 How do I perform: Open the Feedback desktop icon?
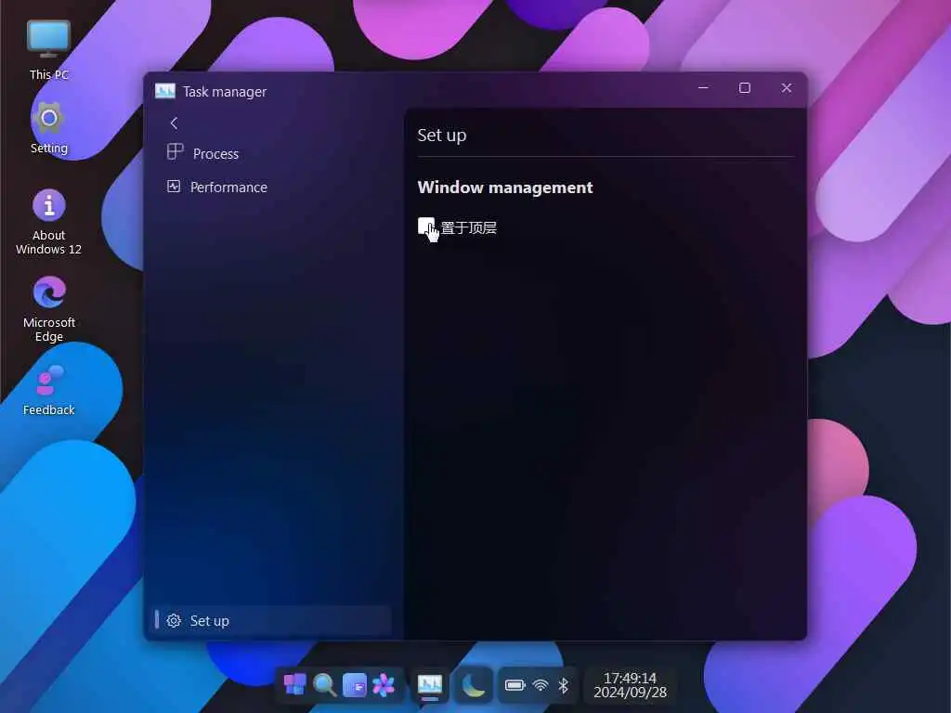(48, 390)
